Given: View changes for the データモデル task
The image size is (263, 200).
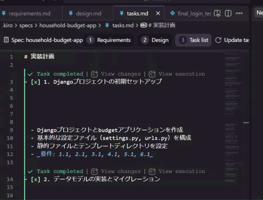Looking at the screenshot, I should point(121,171).
